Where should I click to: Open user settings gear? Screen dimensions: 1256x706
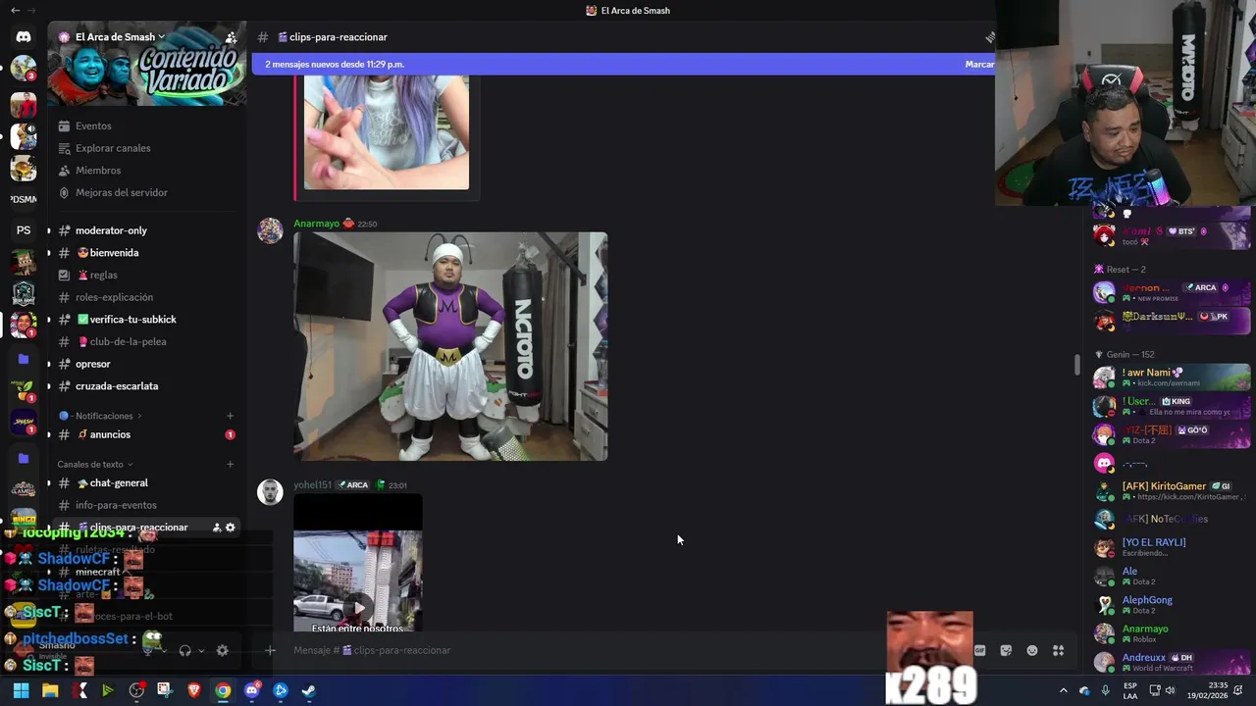click(222, 650)
